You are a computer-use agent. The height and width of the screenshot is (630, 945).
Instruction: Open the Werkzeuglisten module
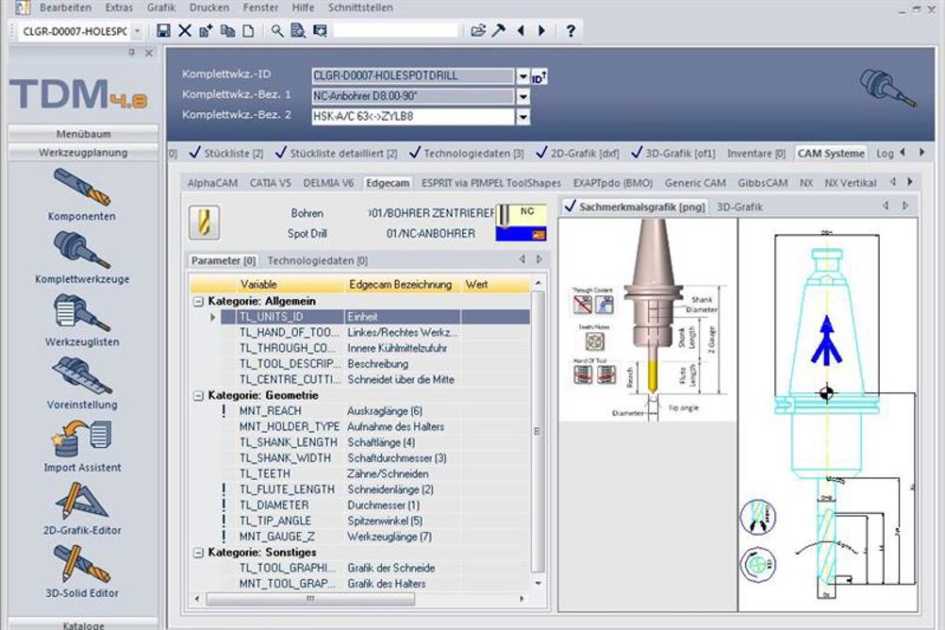click(82, 320)
